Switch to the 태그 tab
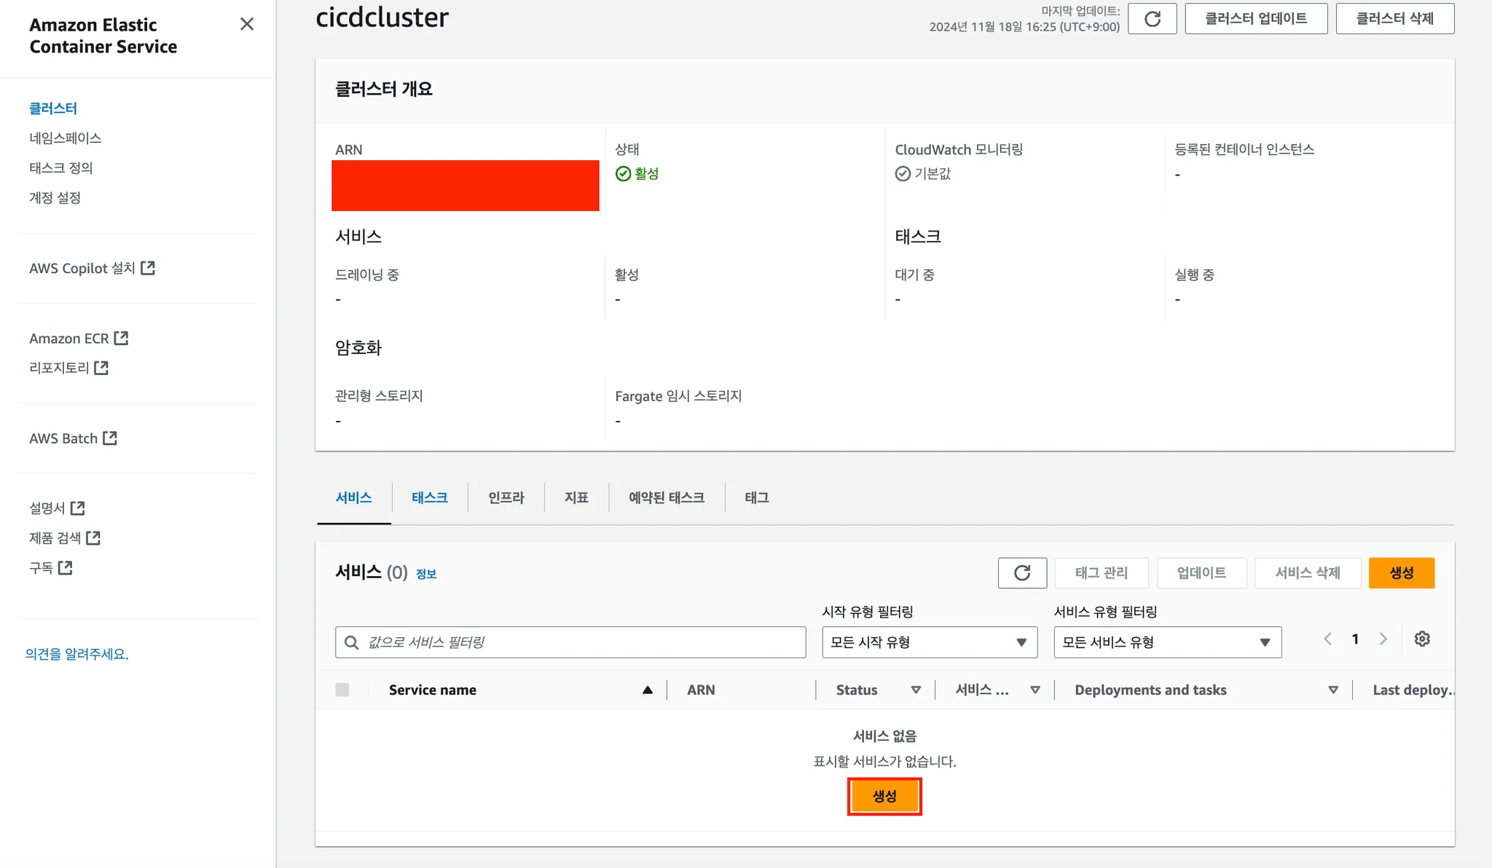The height and width of the screenshot is (868, 1492). point(757,497)
